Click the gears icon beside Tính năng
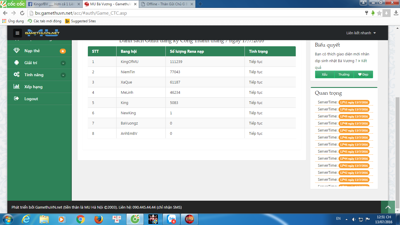Image resolution: width=400 pixels, height=225 pixels. 17,75
